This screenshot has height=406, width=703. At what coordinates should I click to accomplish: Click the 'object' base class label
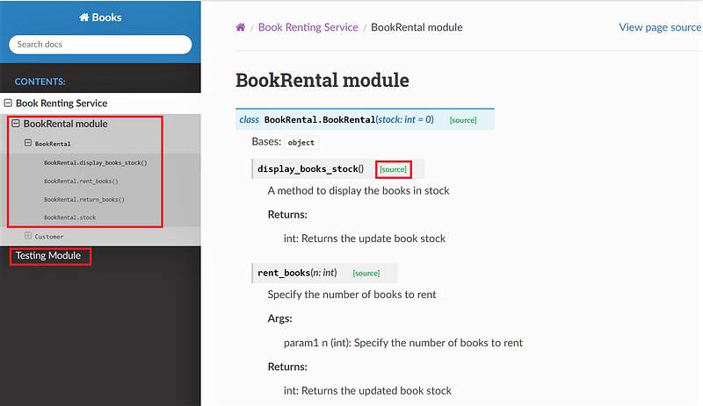[x=301, y=142]
